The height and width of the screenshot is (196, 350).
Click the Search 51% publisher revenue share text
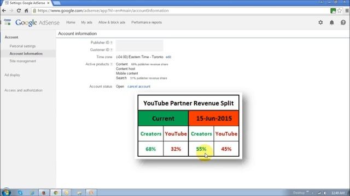coord(142,78)
